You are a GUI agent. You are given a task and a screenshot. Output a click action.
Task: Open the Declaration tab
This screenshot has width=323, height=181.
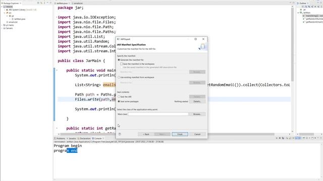click(84, 138)
